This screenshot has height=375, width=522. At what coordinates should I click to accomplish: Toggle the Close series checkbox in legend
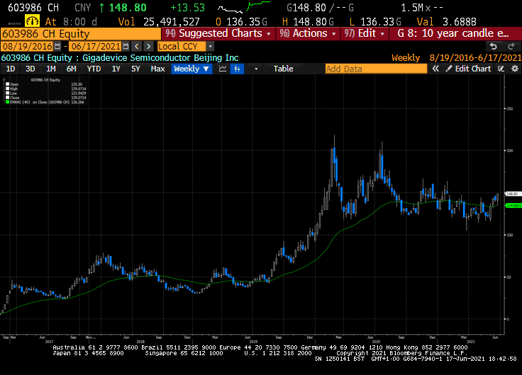(7, 98)
